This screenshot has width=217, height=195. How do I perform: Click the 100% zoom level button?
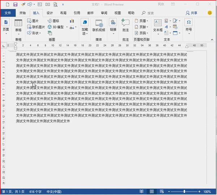(207, 191)
